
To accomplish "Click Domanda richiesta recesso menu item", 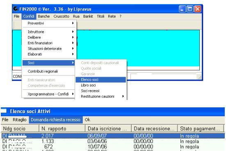I will point(56,120).
